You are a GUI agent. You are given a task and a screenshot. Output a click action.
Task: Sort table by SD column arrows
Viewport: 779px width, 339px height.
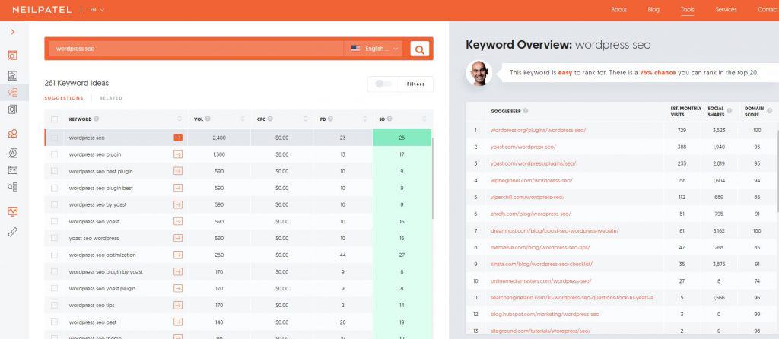424,119
